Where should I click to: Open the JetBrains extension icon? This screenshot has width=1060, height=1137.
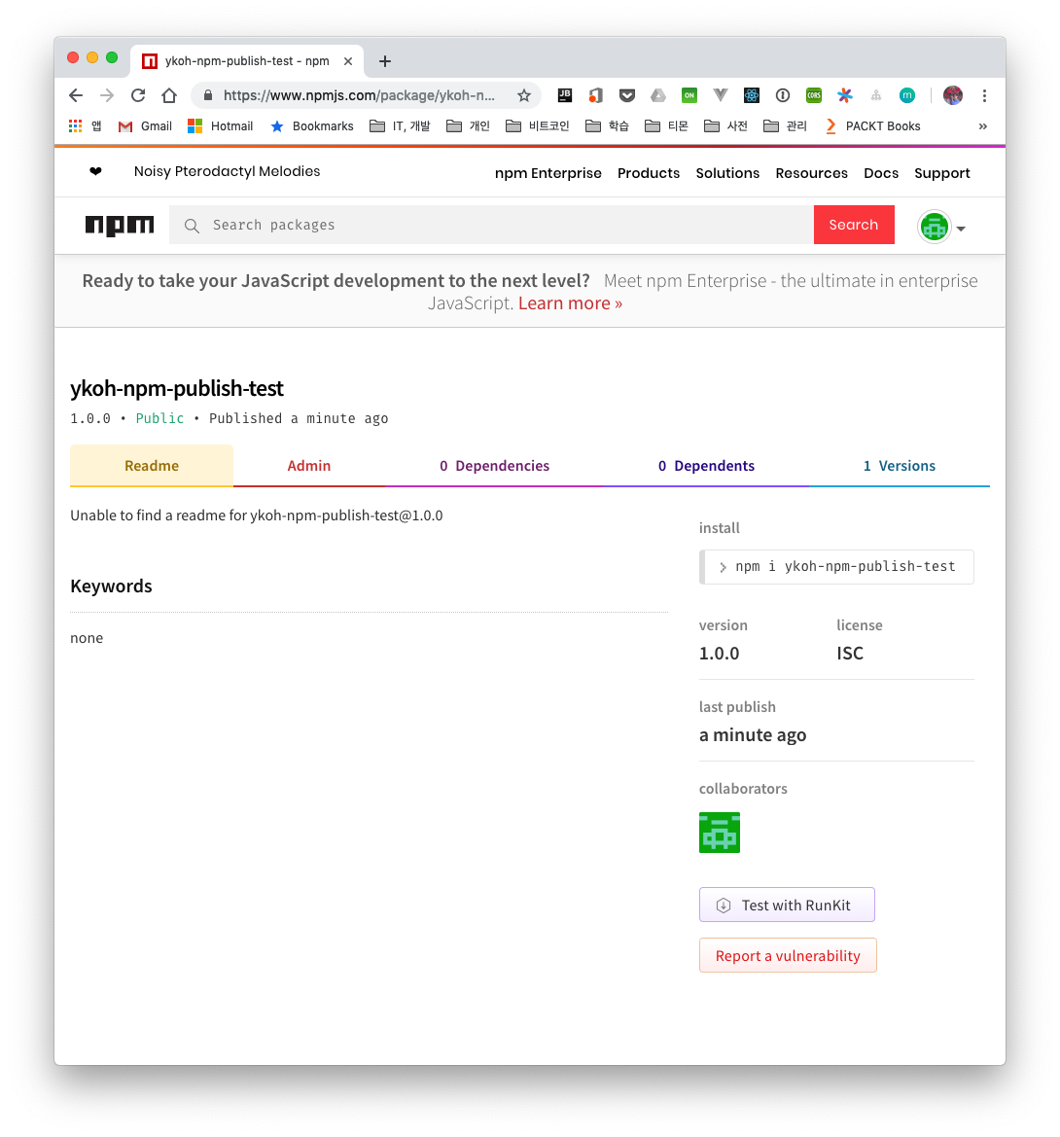pyautogui.click(x=565, y=95)
